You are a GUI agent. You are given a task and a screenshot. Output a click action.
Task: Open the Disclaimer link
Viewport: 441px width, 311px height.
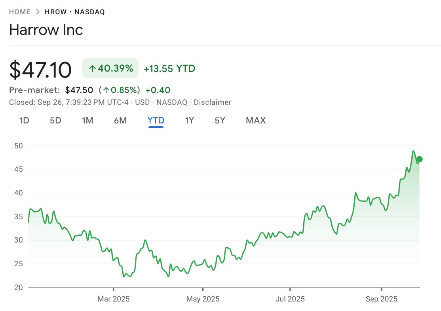click(x=213, y=102)
